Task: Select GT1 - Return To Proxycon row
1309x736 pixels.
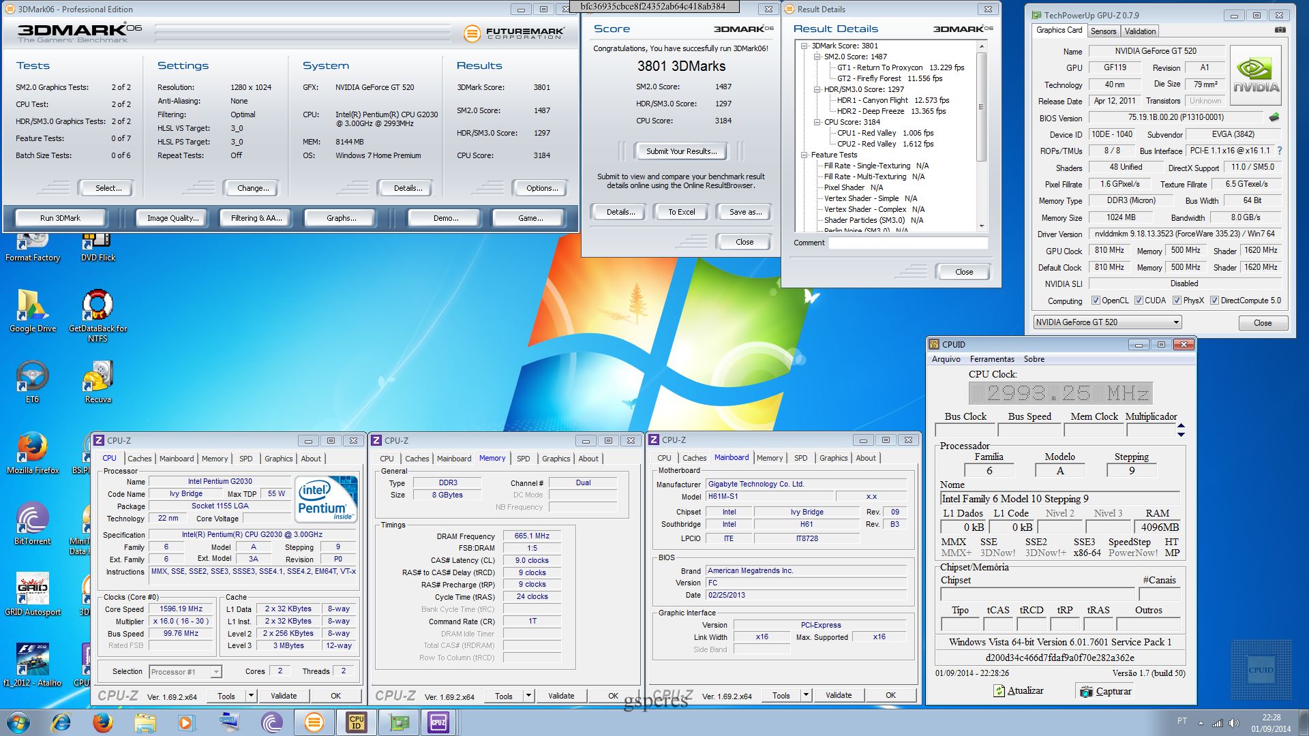Action: 900,67
